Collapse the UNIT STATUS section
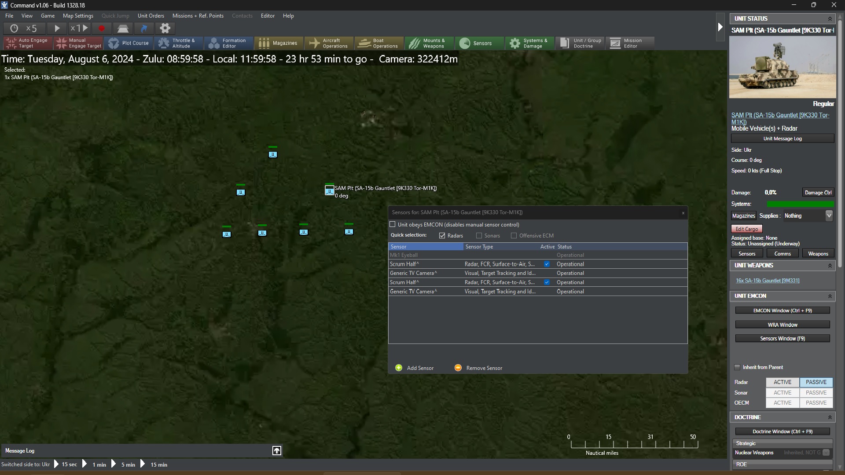845x475 pixels. click(x=830, y=19)
